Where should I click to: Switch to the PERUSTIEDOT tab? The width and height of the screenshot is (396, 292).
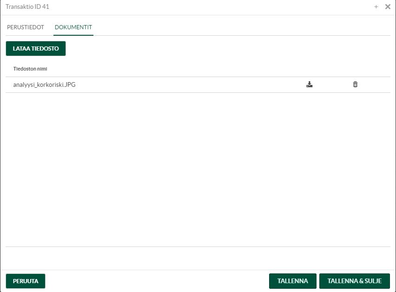click(26, 27)
